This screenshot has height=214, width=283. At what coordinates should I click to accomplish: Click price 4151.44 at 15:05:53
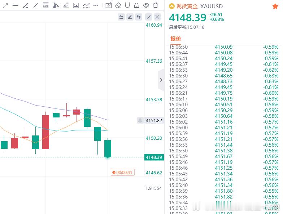tap(224, 145)
